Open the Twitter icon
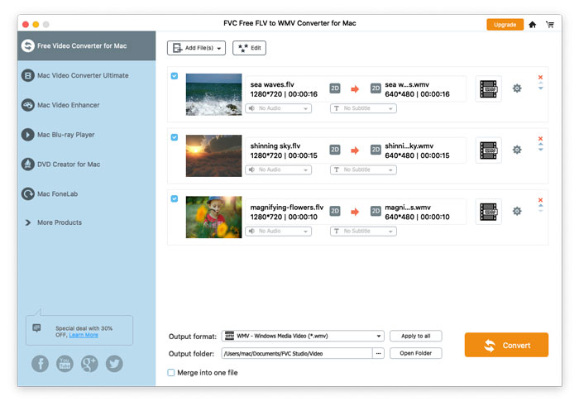 [x=114, y=364]
